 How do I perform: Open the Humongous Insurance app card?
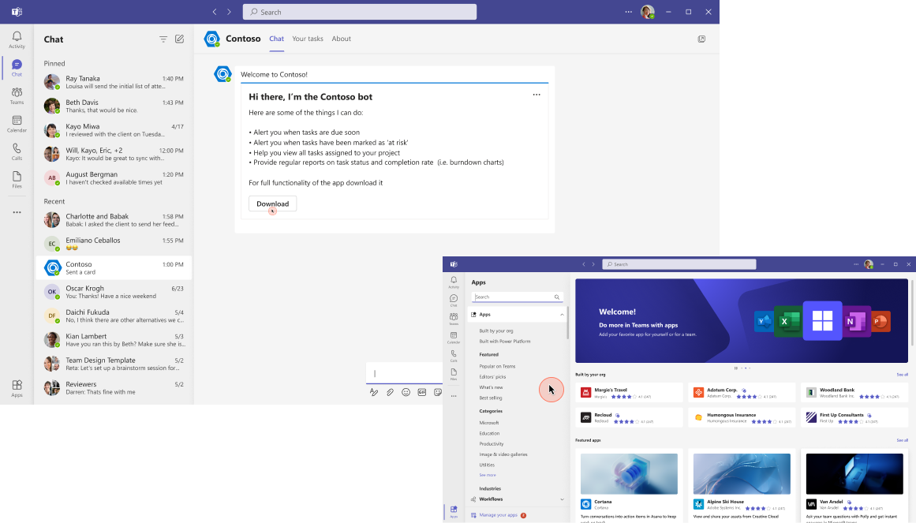coord(742,417)
